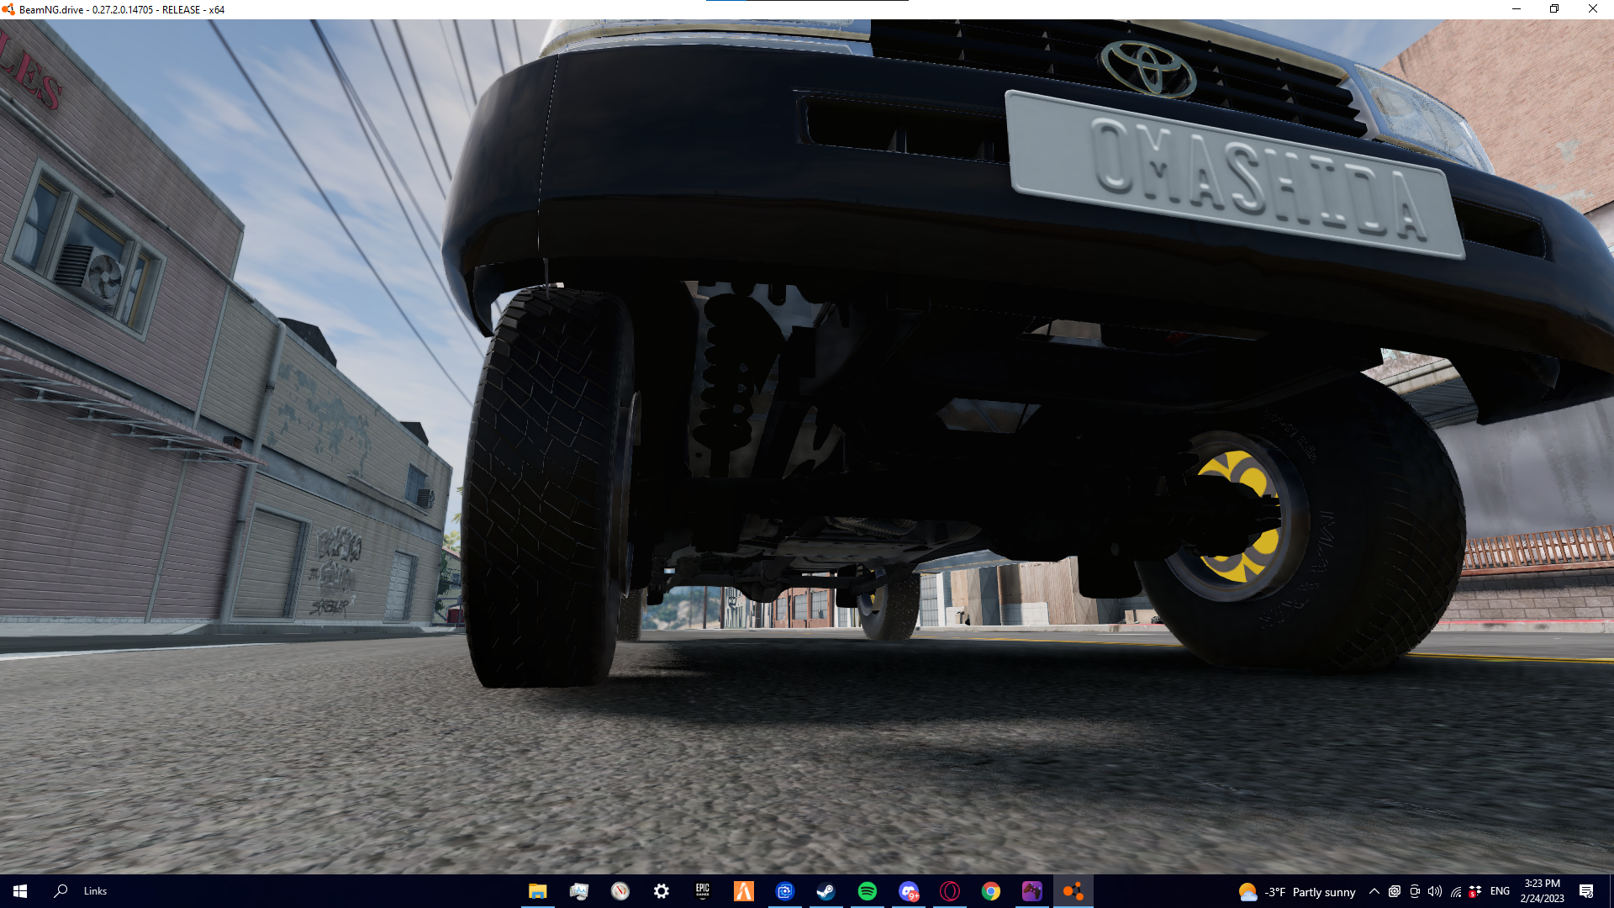The width and height of the screenshot is (1614, 908).
Task: Expand hidden system tray icons
Action: 1374,891
